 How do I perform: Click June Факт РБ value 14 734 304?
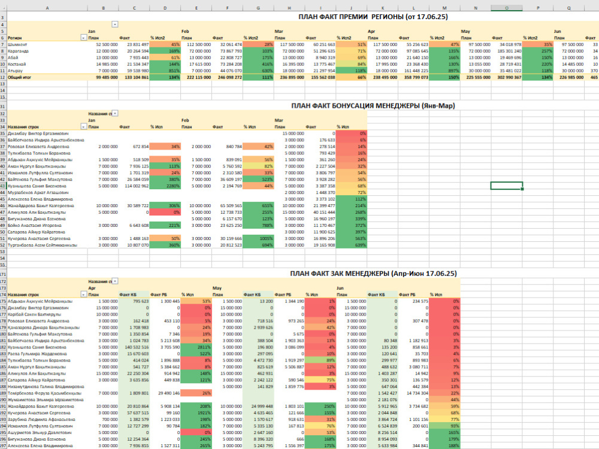click(x=413, y=393)
